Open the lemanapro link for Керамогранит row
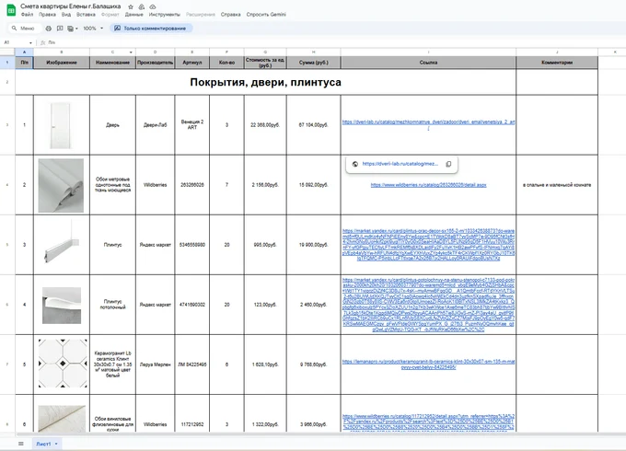This screenshot has height=451, width=626. [x=428, y=364]
